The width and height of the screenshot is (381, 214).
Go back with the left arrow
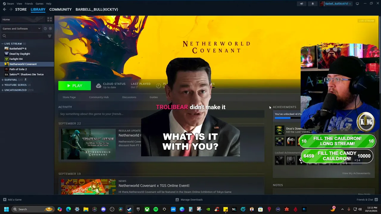[x=4, y=10]
